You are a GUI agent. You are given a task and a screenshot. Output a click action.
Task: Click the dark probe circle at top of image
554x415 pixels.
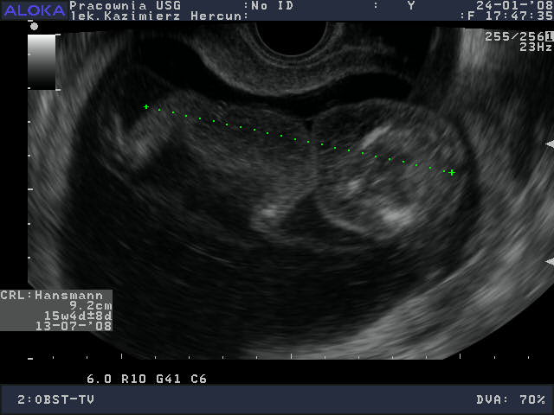tap(291, 37)
